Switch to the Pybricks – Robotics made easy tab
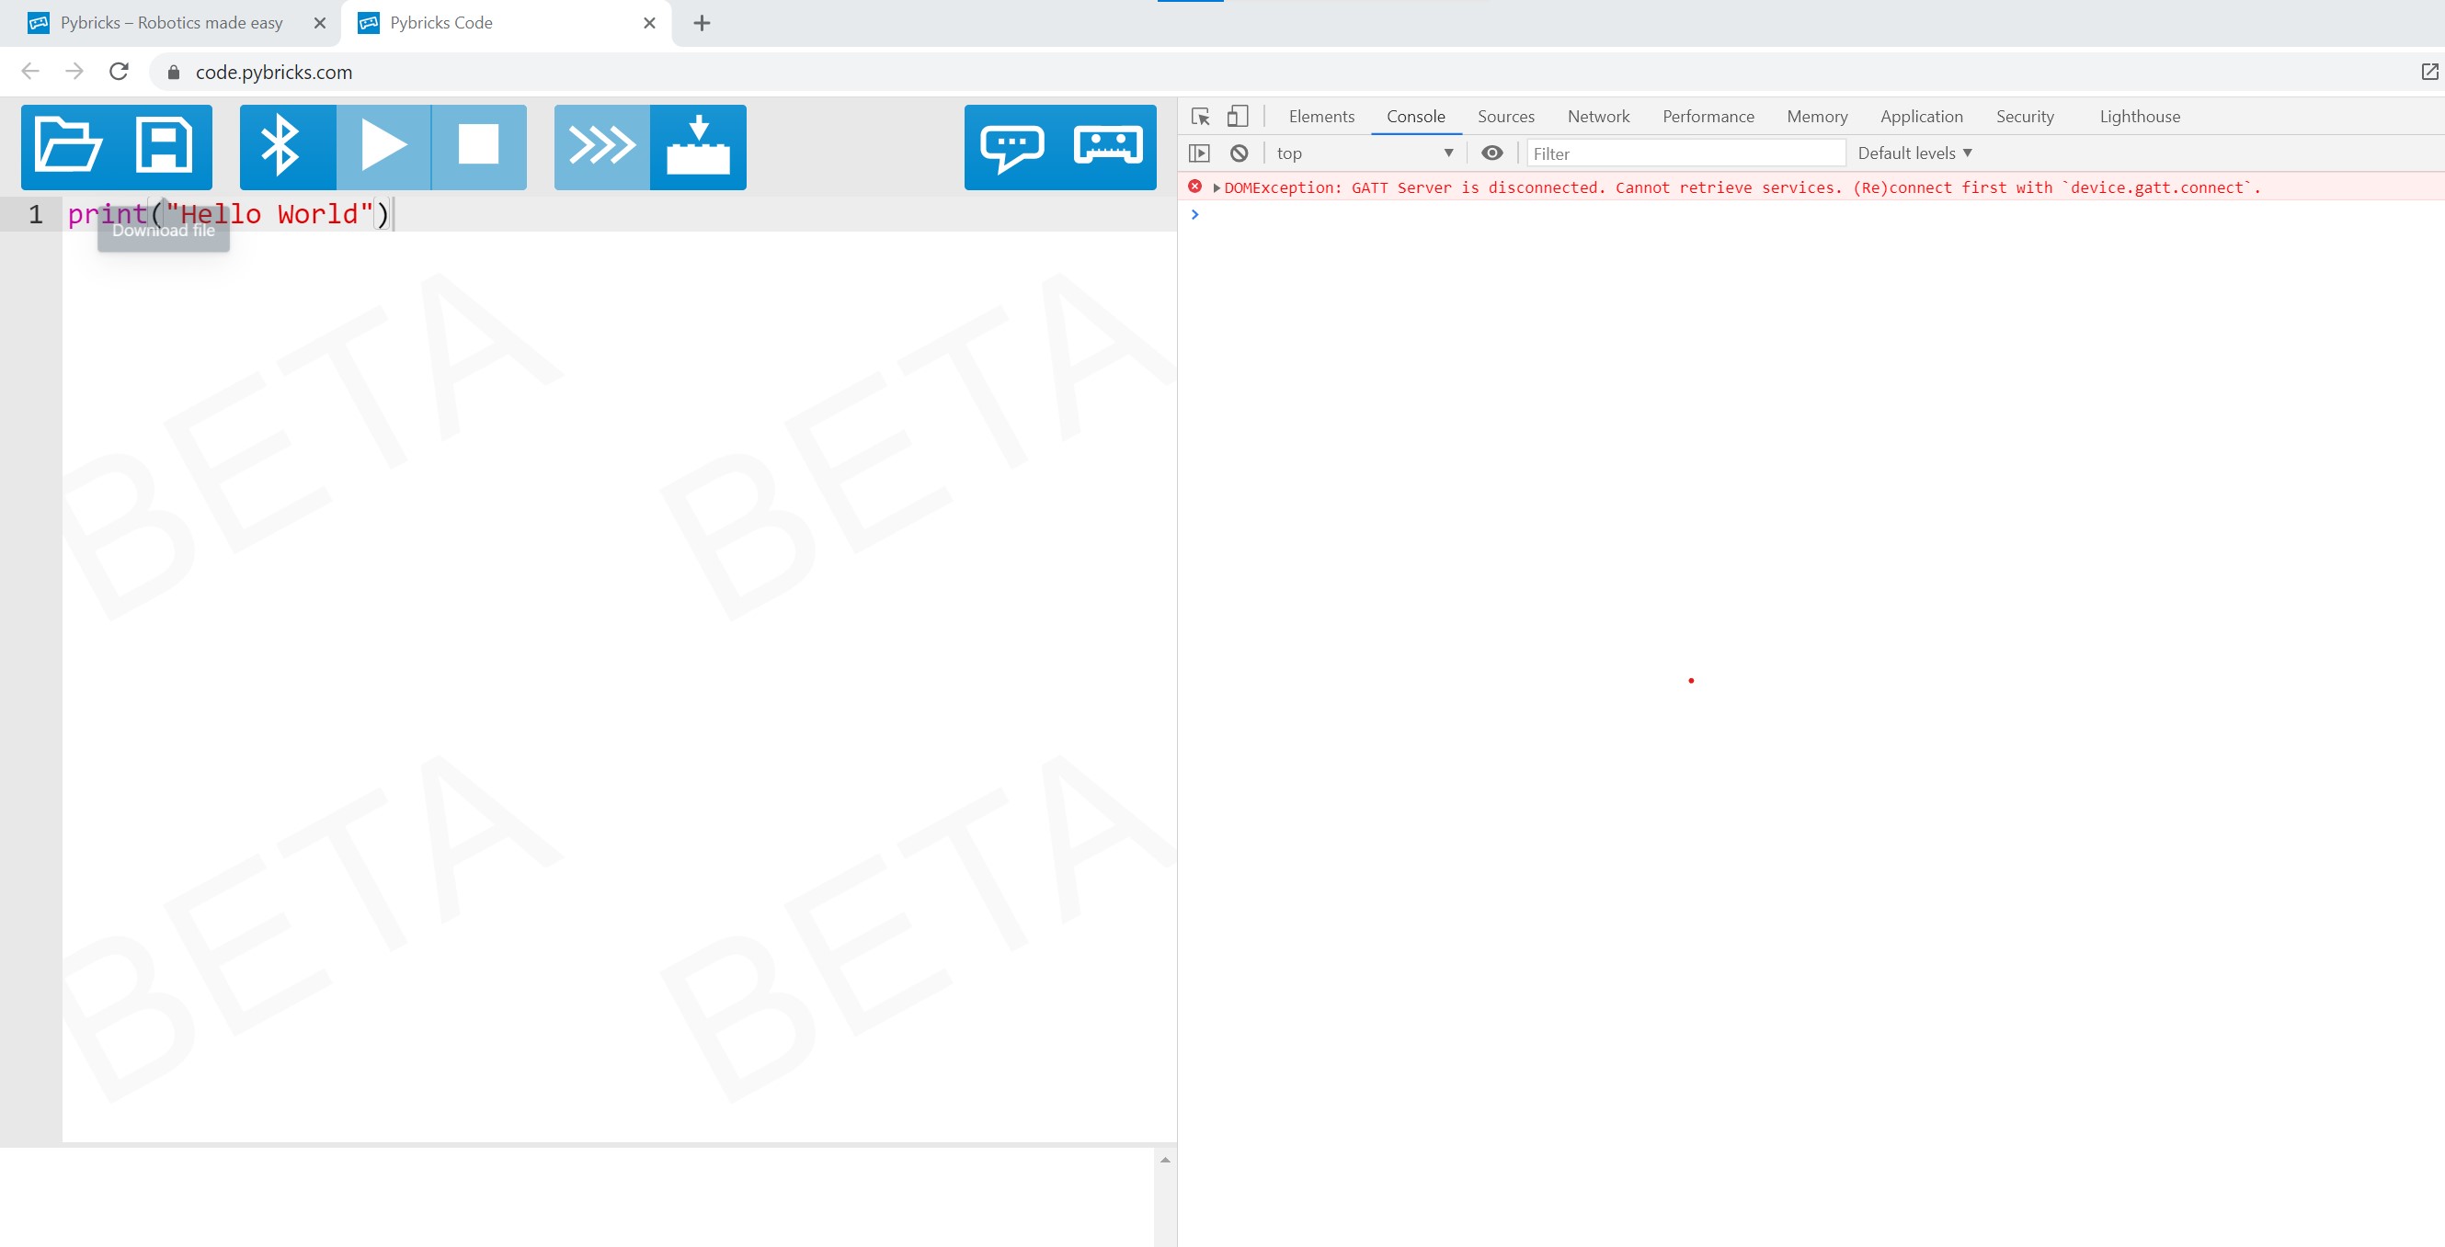 [171, 23]
